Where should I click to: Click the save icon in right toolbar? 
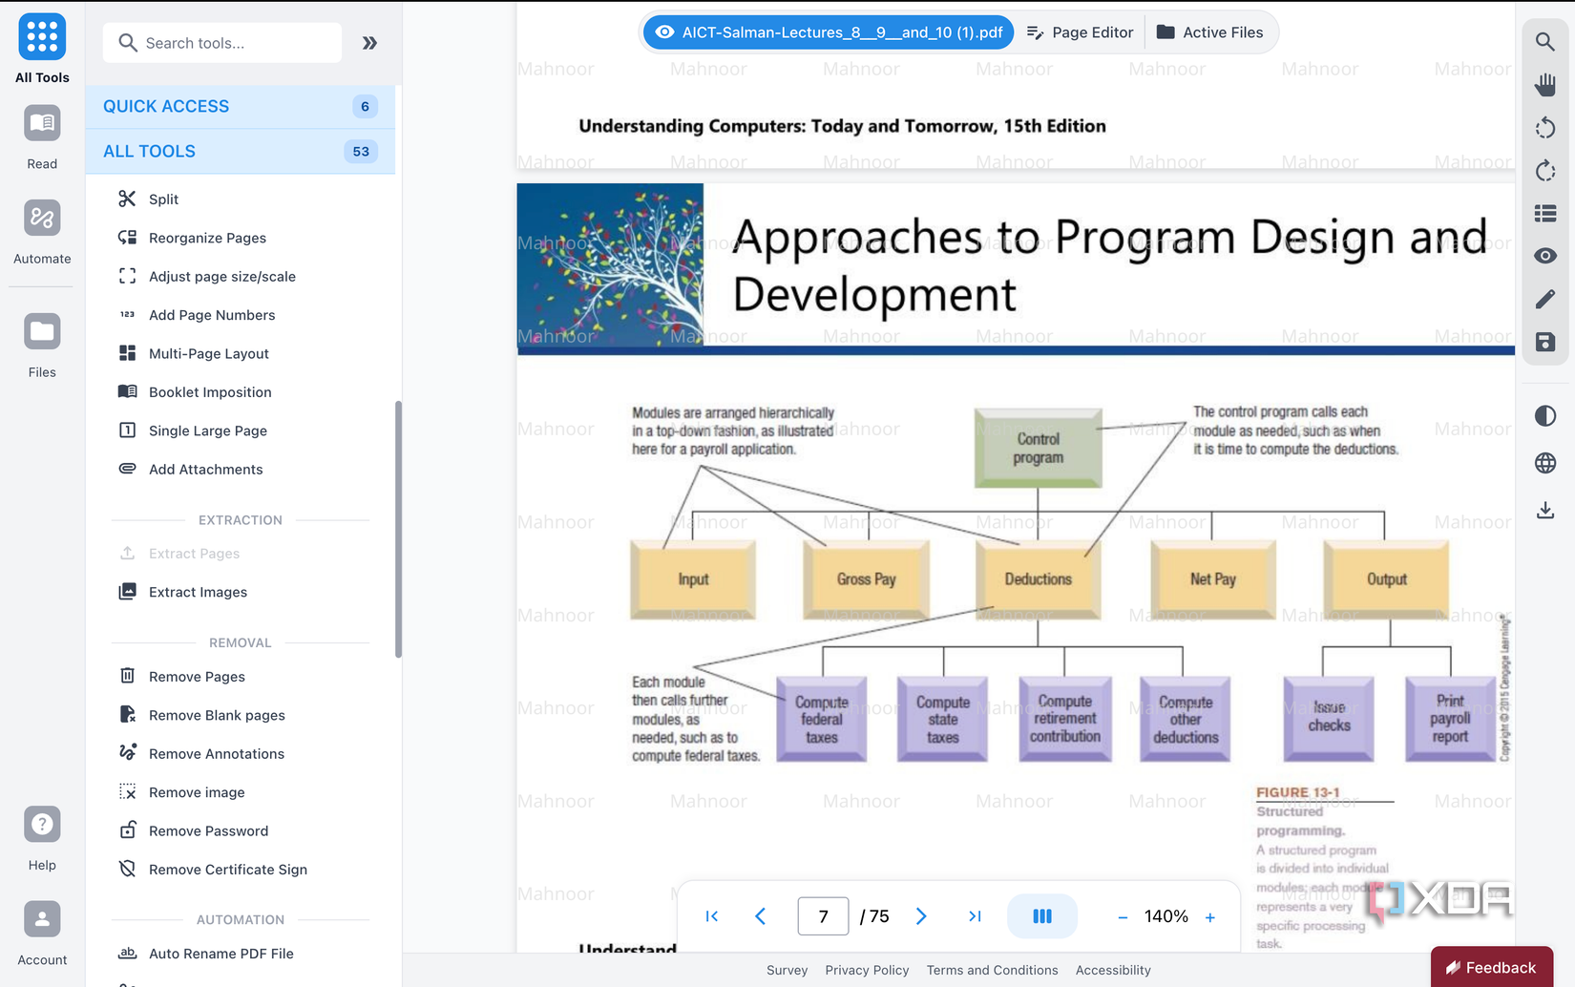pyautogui.click(x=1544, y=342)
